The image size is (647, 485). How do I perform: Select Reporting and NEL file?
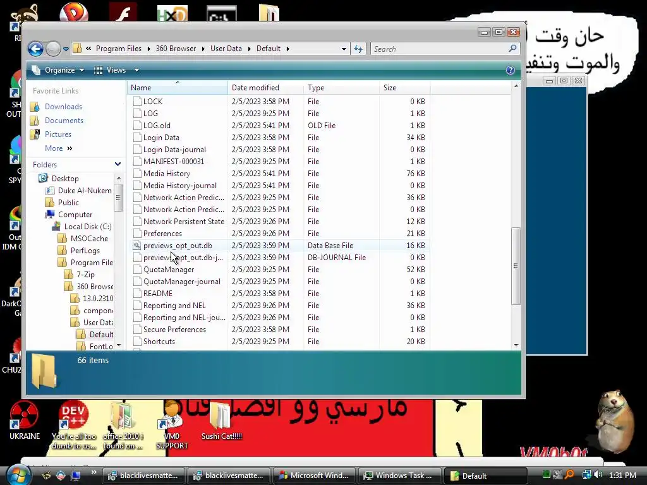point(174,305)
